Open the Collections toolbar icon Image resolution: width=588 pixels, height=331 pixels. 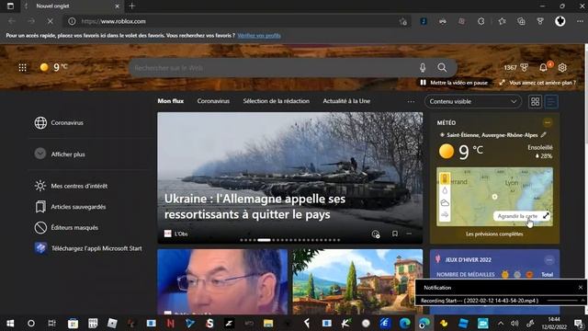pyautogui.click(x=521, y=21)
